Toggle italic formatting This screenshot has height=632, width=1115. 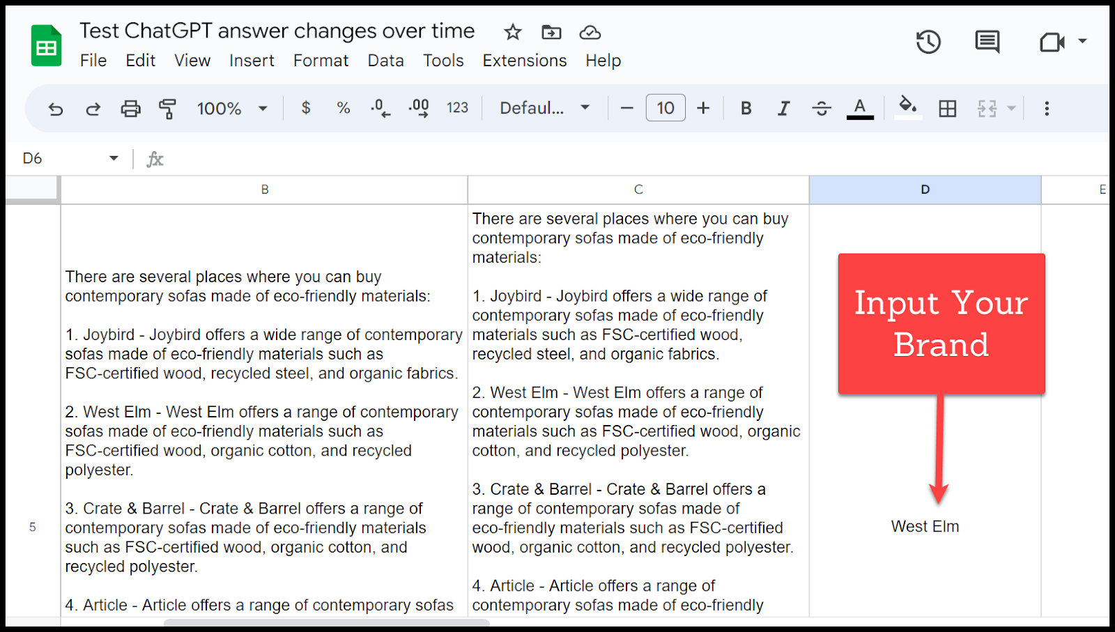783,109
